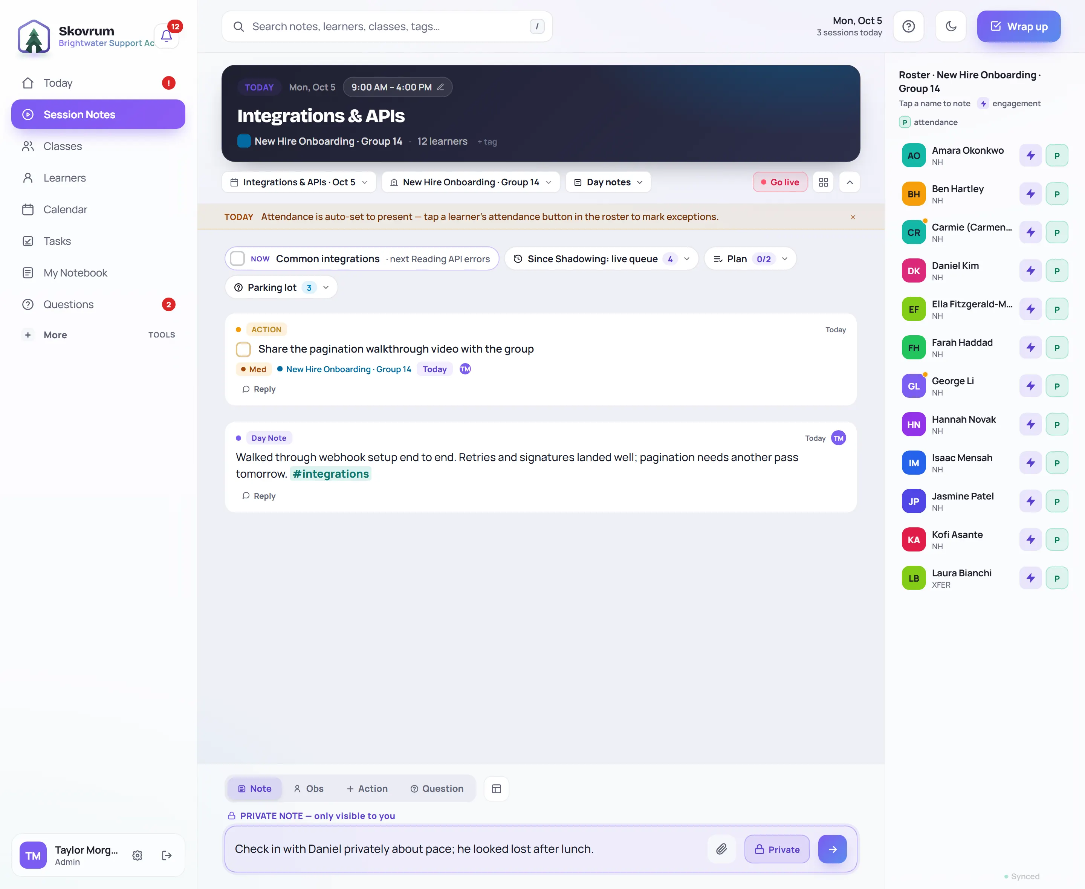
Task: Send the note with arrow button
Action: tap(833, 849)
